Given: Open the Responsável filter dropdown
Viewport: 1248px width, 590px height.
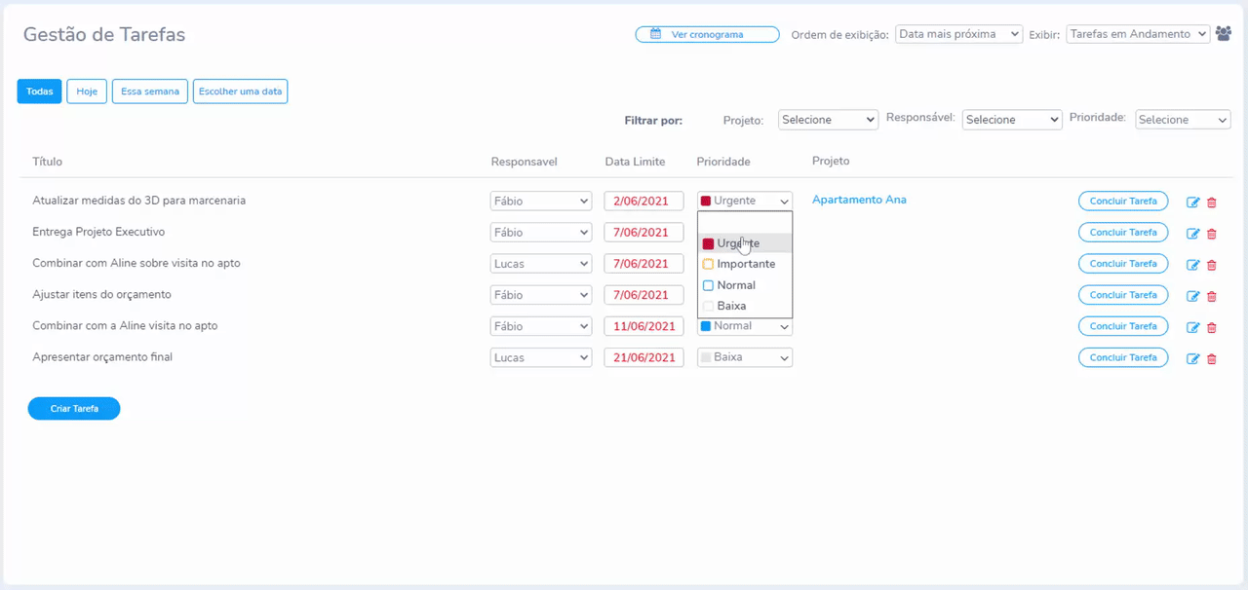Looking at the screenshot, I should [1012, 120].
